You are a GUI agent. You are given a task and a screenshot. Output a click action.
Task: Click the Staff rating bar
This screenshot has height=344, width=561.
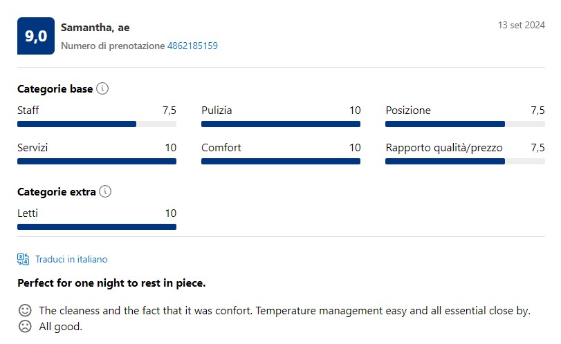point(97,124)
